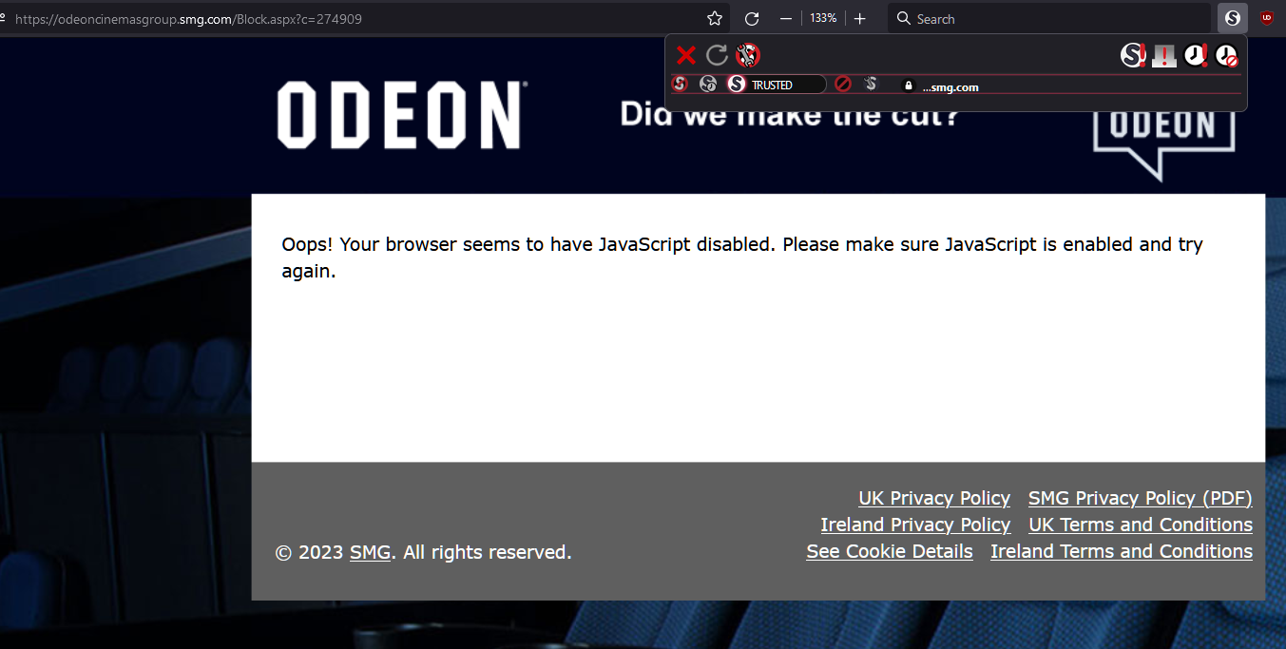Click the address bar URL

(x=188, y=19)
